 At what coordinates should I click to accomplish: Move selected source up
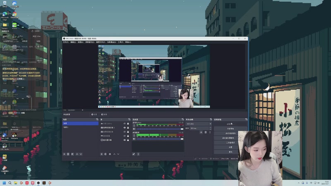(x=115, y=154)
